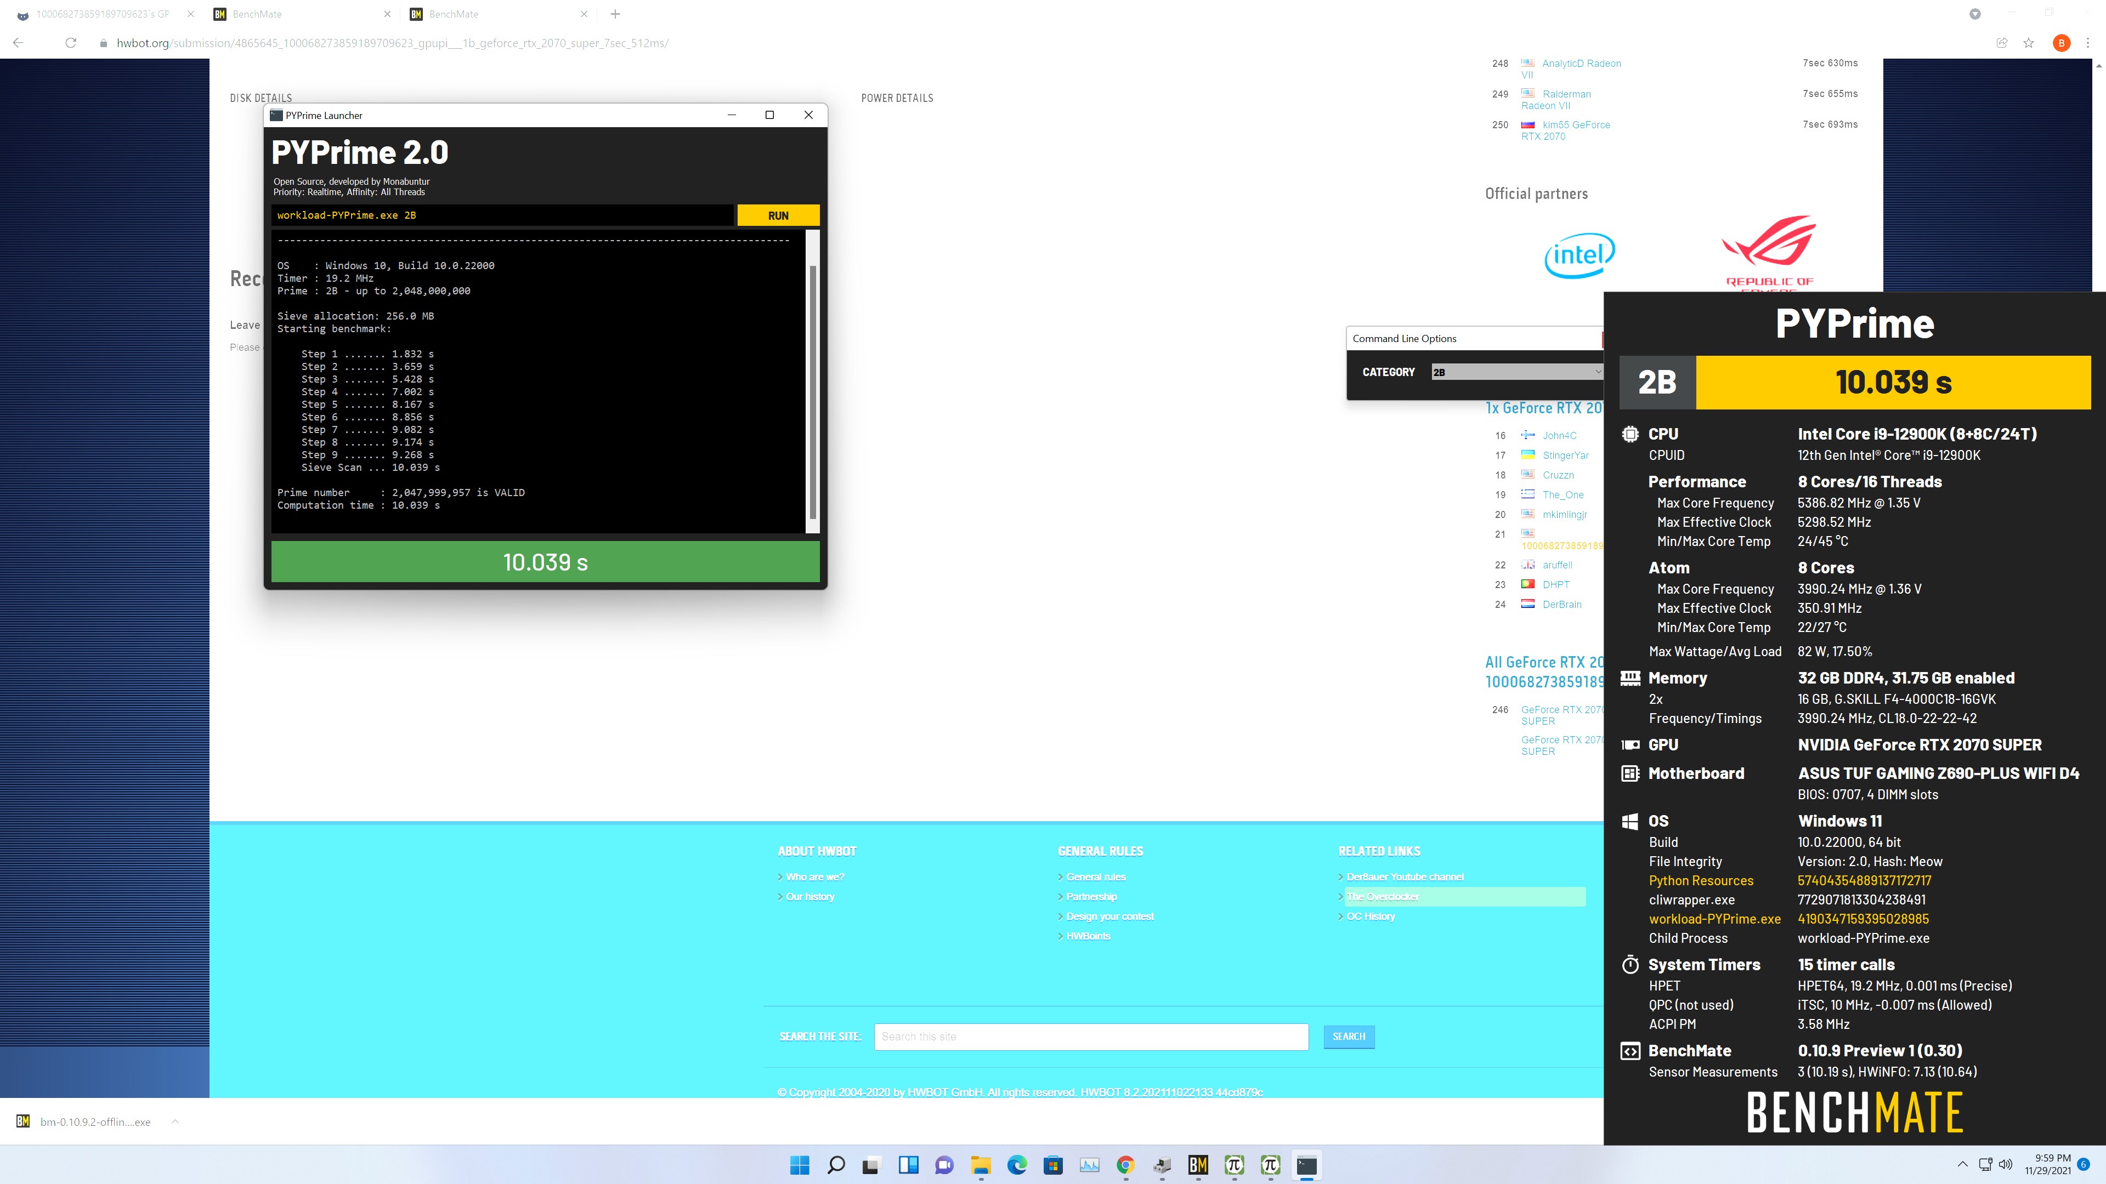Click the site lock icon in address bar
Image resolution: width=2106 pixels, height=1184 pixels.
[x=103, y=43]
